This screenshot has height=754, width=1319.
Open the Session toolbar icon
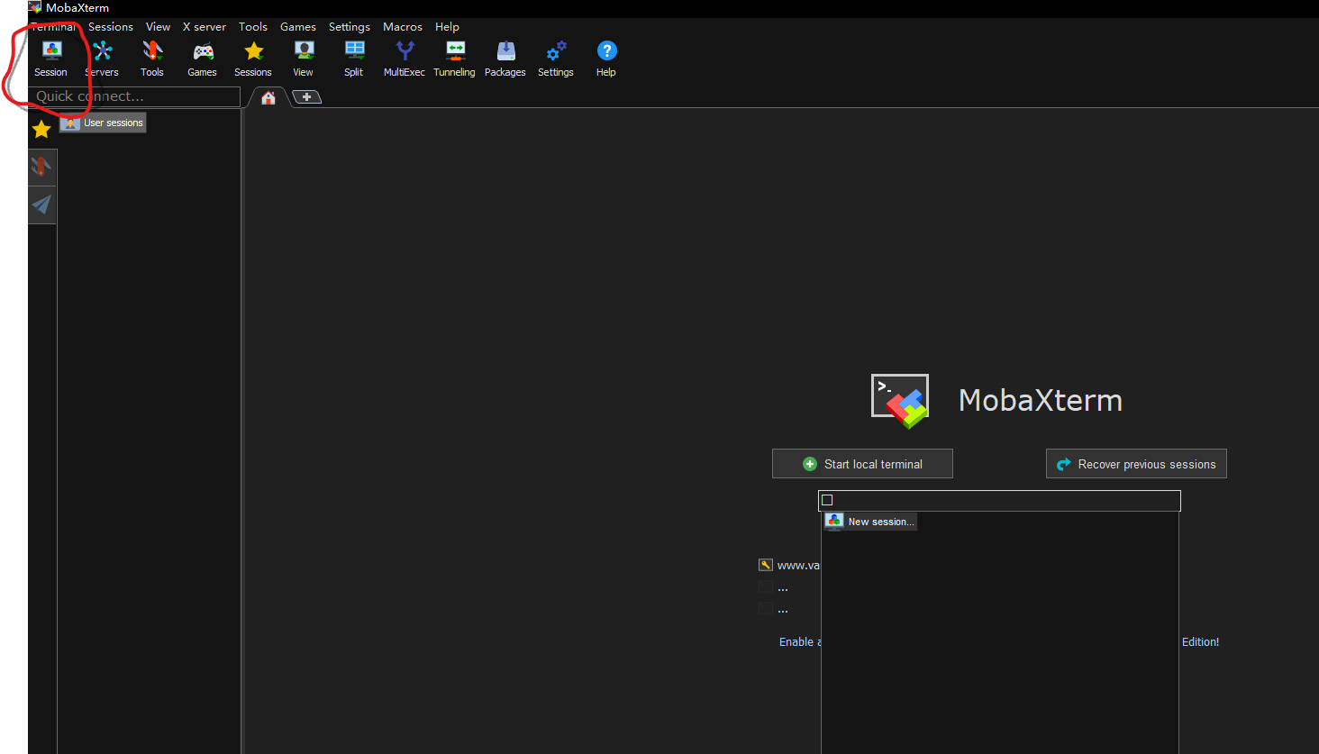[x=51, y=59]
